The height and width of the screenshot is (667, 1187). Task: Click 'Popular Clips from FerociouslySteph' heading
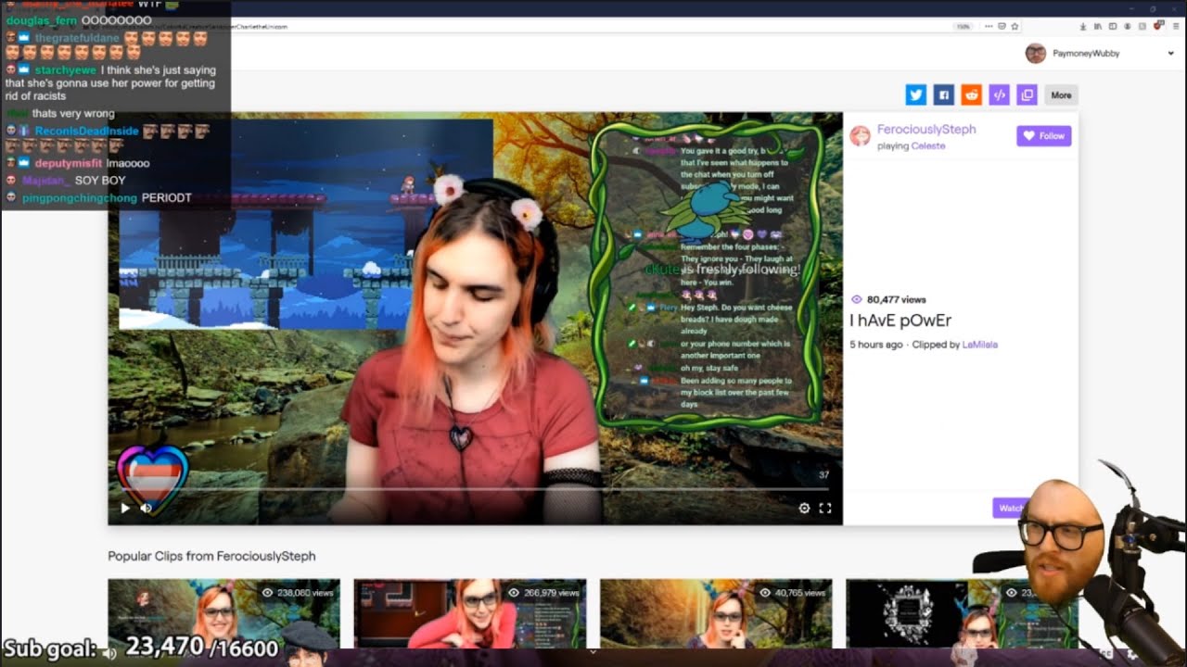point(211,556)
